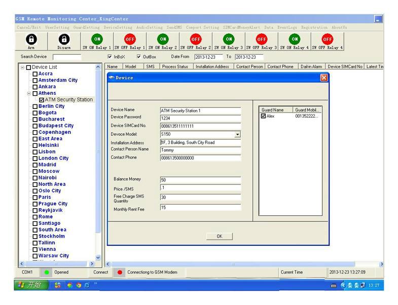Check the Device List root checkbox
This screenshot has height=305, width=398.
click(29, 67)
